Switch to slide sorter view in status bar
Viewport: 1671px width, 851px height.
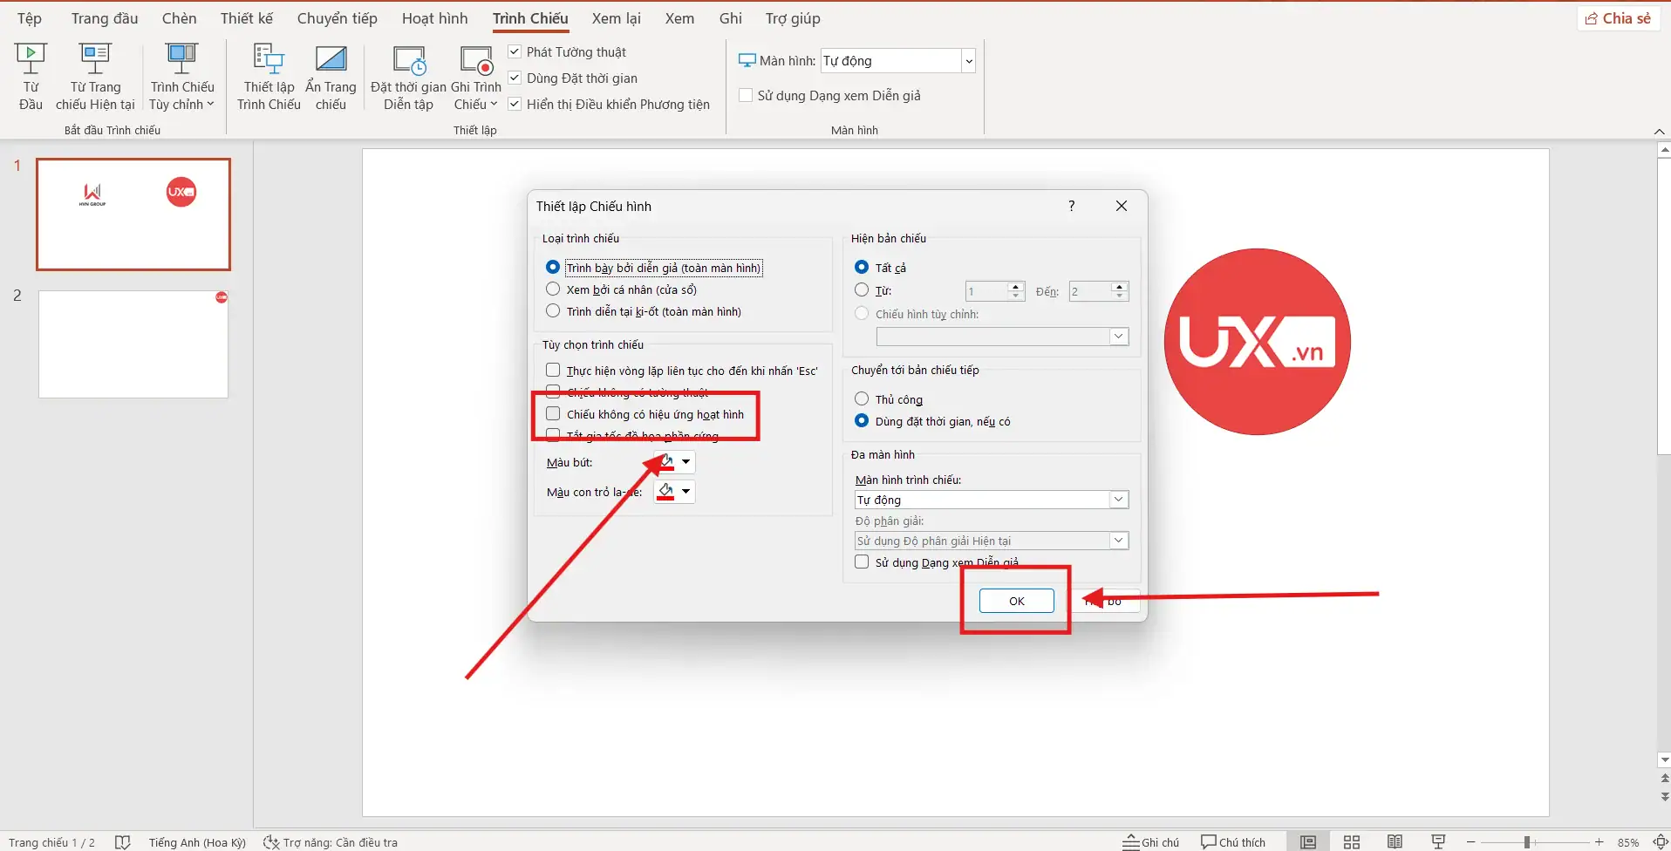coord(1352,841)
